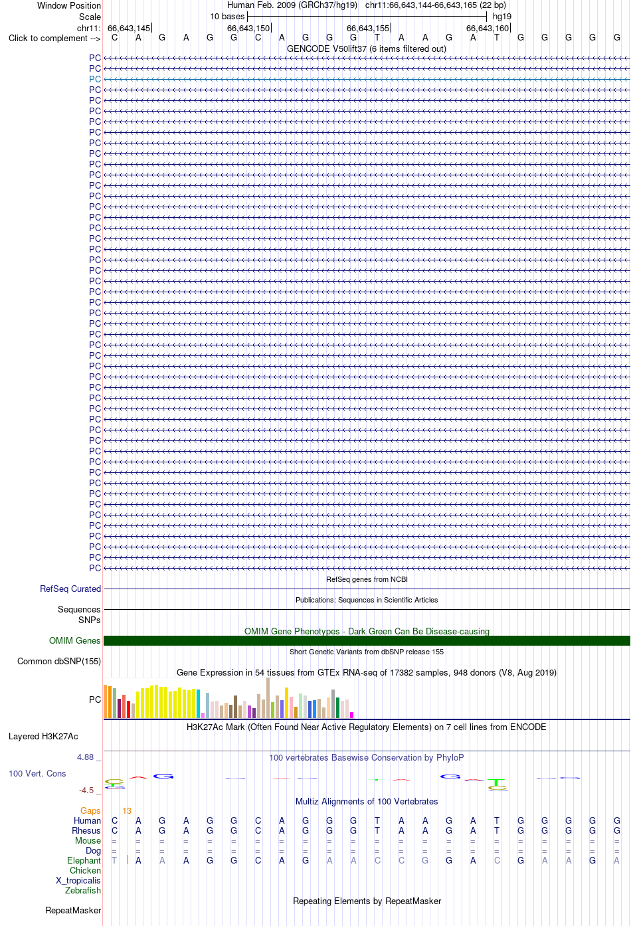Click the cyan bar in GTEx expression chart

pos(198,704)
